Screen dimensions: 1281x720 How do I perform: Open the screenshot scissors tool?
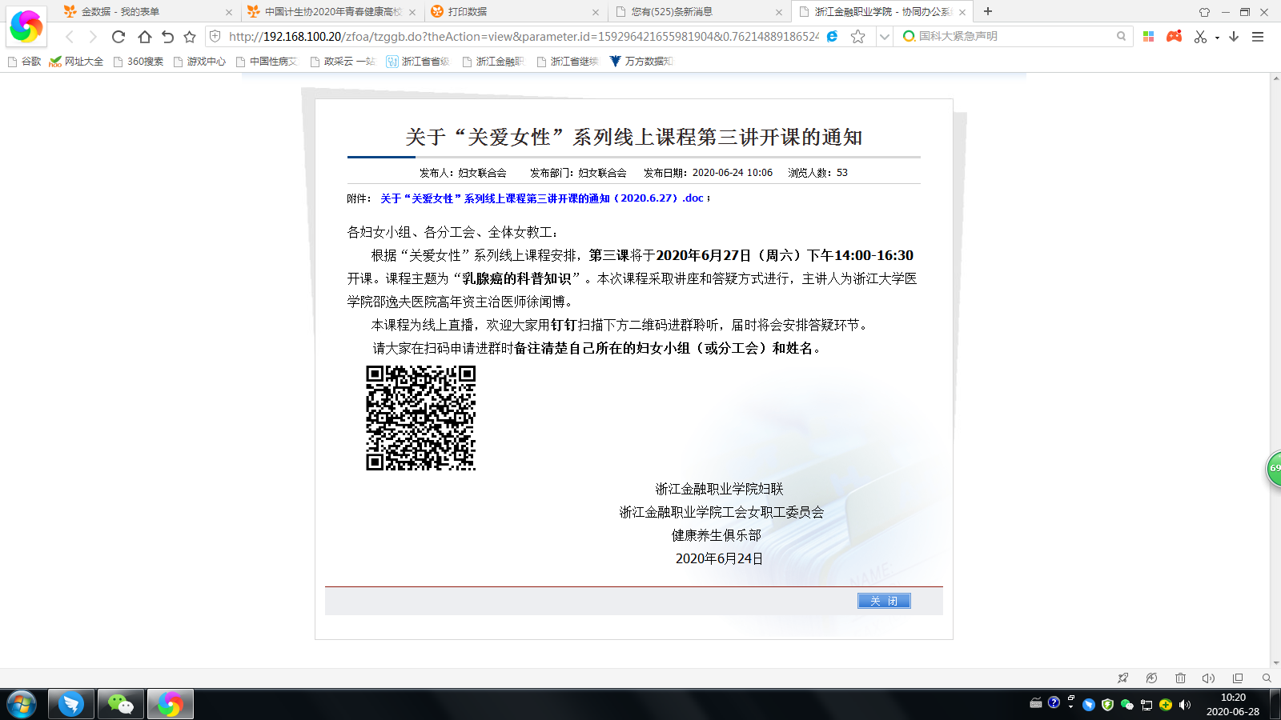(1200, 37)
